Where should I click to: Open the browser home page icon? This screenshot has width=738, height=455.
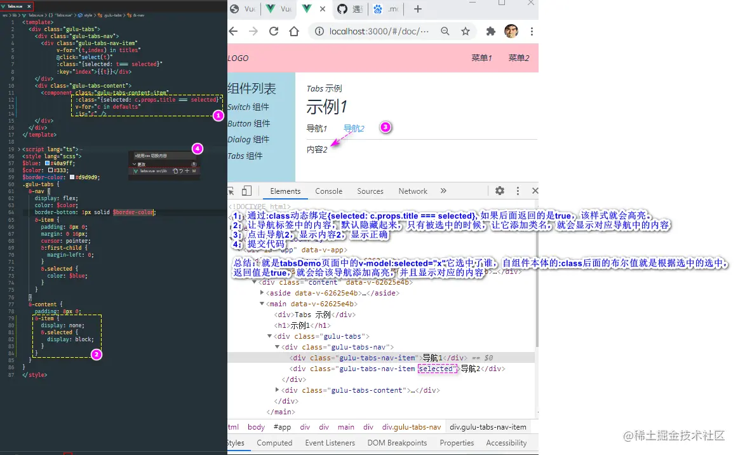click(294, 32)
